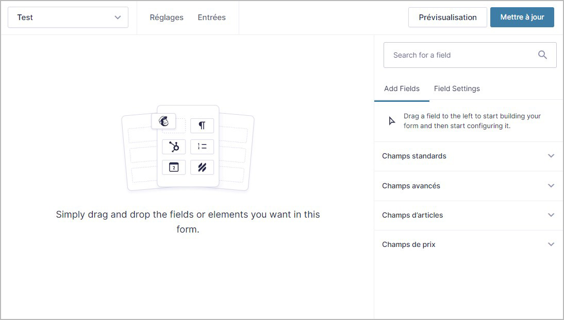Expand the Champs avancés section
The width and height of the screenshot is (564, 320).
click(468, 186)
